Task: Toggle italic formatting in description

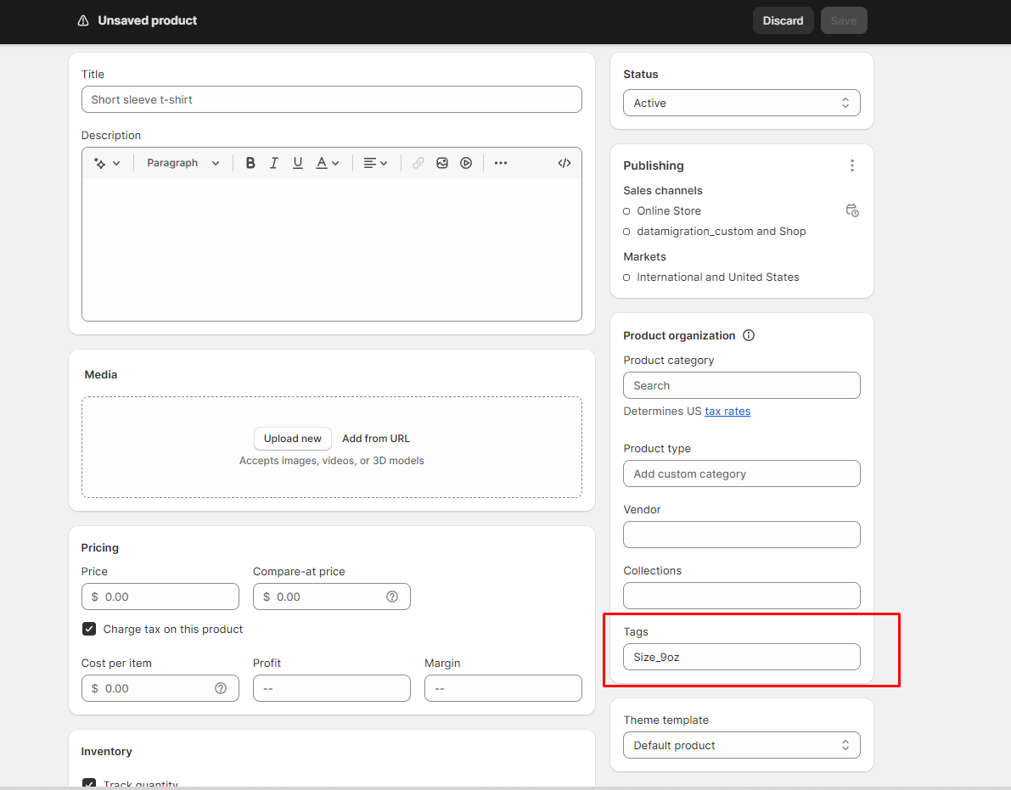Action: point(274,163)
